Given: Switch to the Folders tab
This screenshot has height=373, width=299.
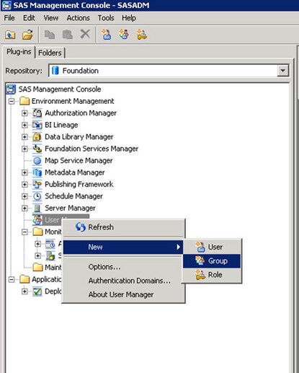Looking at the screenshot, I should pos(50,53).
